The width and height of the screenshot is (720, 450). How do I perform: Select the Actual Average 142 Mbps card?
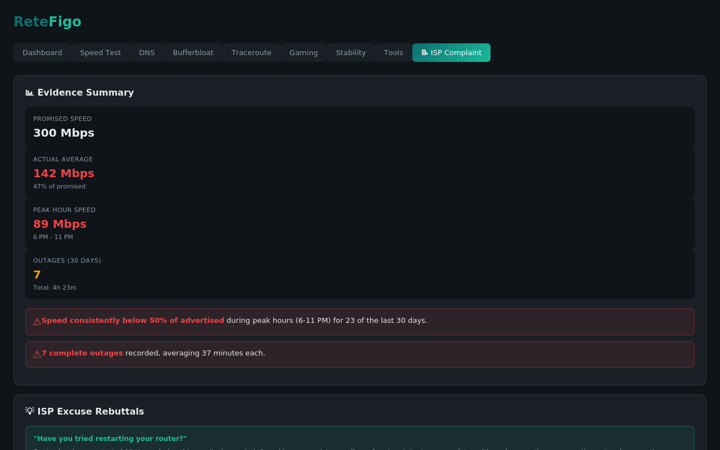pyautogui.click(x=360, y=172)
